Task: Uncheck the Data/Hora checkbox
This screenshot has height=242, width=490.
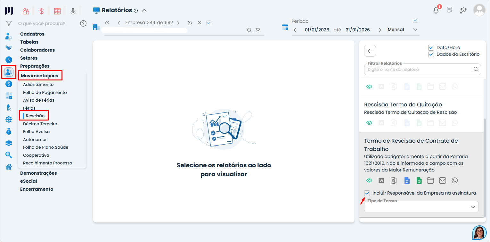Action: (x=431, y=47)
